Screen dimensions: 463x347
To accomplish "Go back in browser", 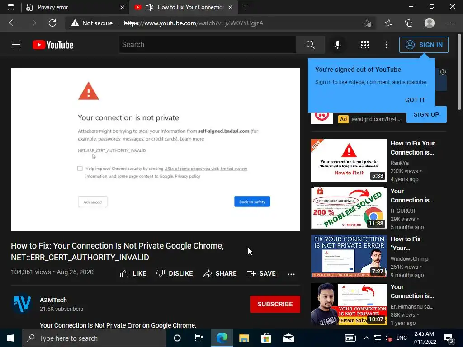I will click(x=13, y=23).
